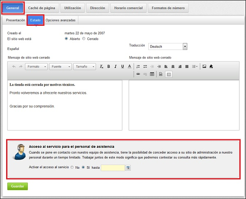Click the date 'martes 22 de mayo de 2007'

click(x=85, y=33)
